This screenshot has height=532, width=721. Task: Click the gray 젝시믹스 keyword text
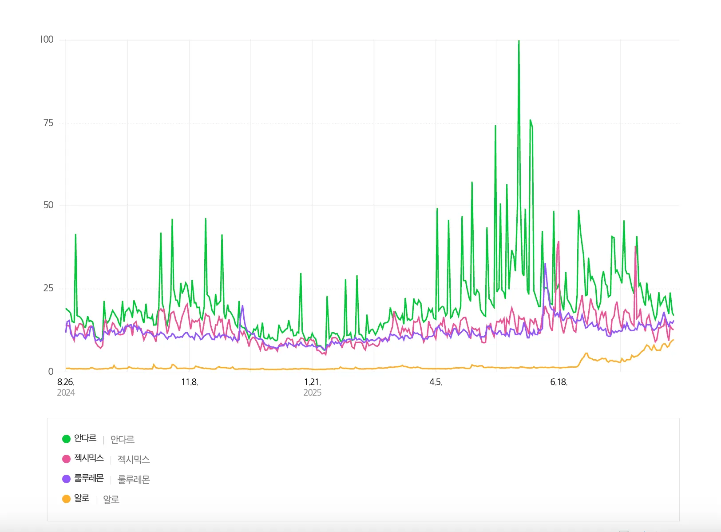pyautogui.click(x=134, y=459)
